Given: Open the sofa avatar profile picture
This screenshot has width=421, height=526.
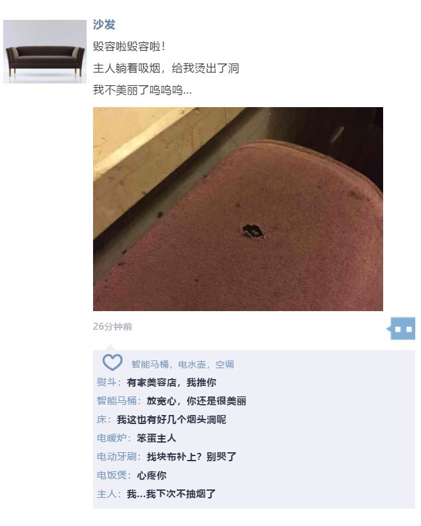Looking at the screenshot, I should coord(45,51).
